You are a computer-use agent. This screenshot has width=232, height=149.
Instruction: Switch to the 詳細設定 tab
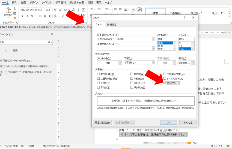coord(112,25)
